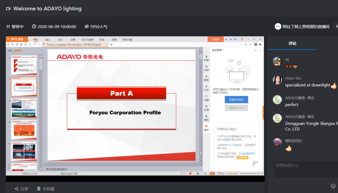Open the 视图 ribbon tab

[114, 39]
